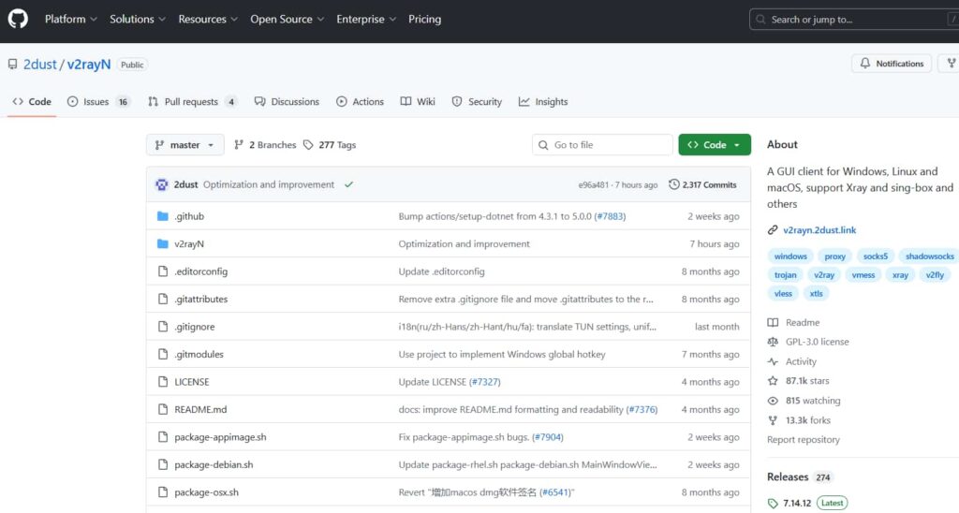Open the Actions tab

[x=361, y=101]
